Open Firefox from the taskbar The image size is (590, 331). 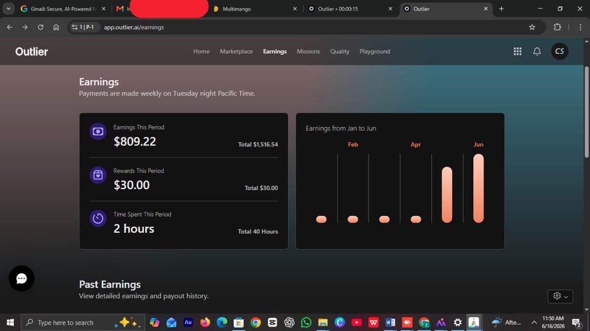(205, 322)
